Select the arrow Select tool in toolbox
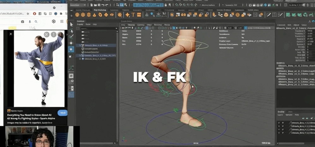 click(71, 24)
